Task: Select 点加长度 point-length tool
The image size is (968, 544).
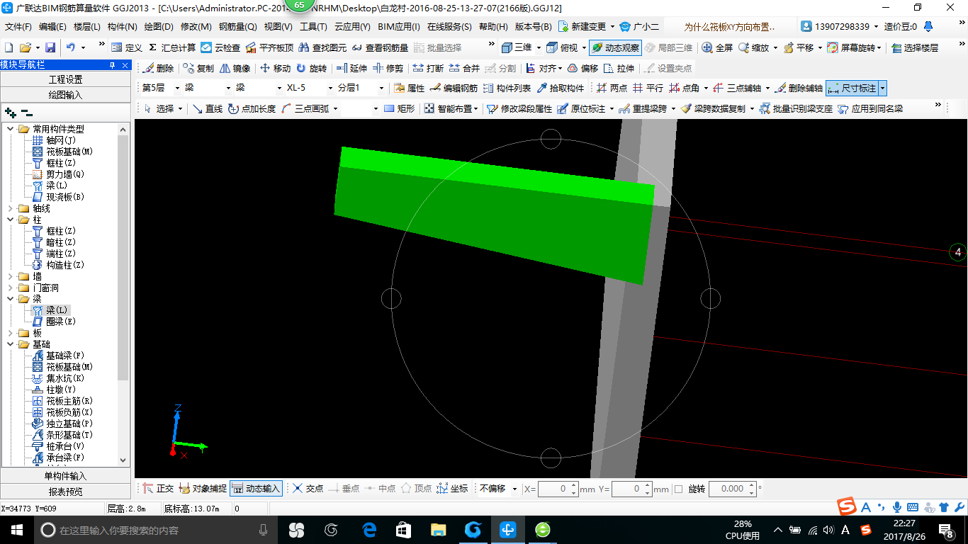Action: click(252, 108)
